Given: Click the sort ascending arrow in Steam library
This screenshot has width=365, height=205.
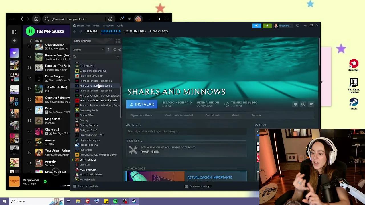Looking at the screenshot, I should coord(109,50).
